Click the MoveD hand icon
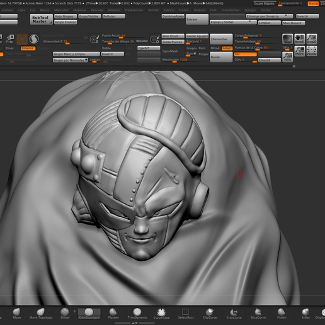The height and width of the screenshot is (325, 325). click(300, 39)
